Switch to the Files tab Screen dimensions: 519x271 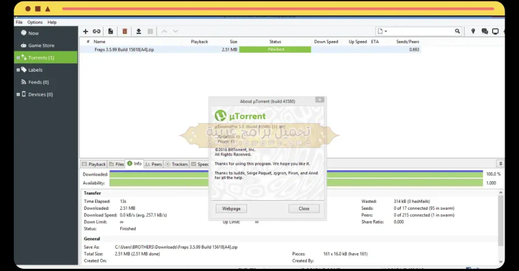(117, 164)
